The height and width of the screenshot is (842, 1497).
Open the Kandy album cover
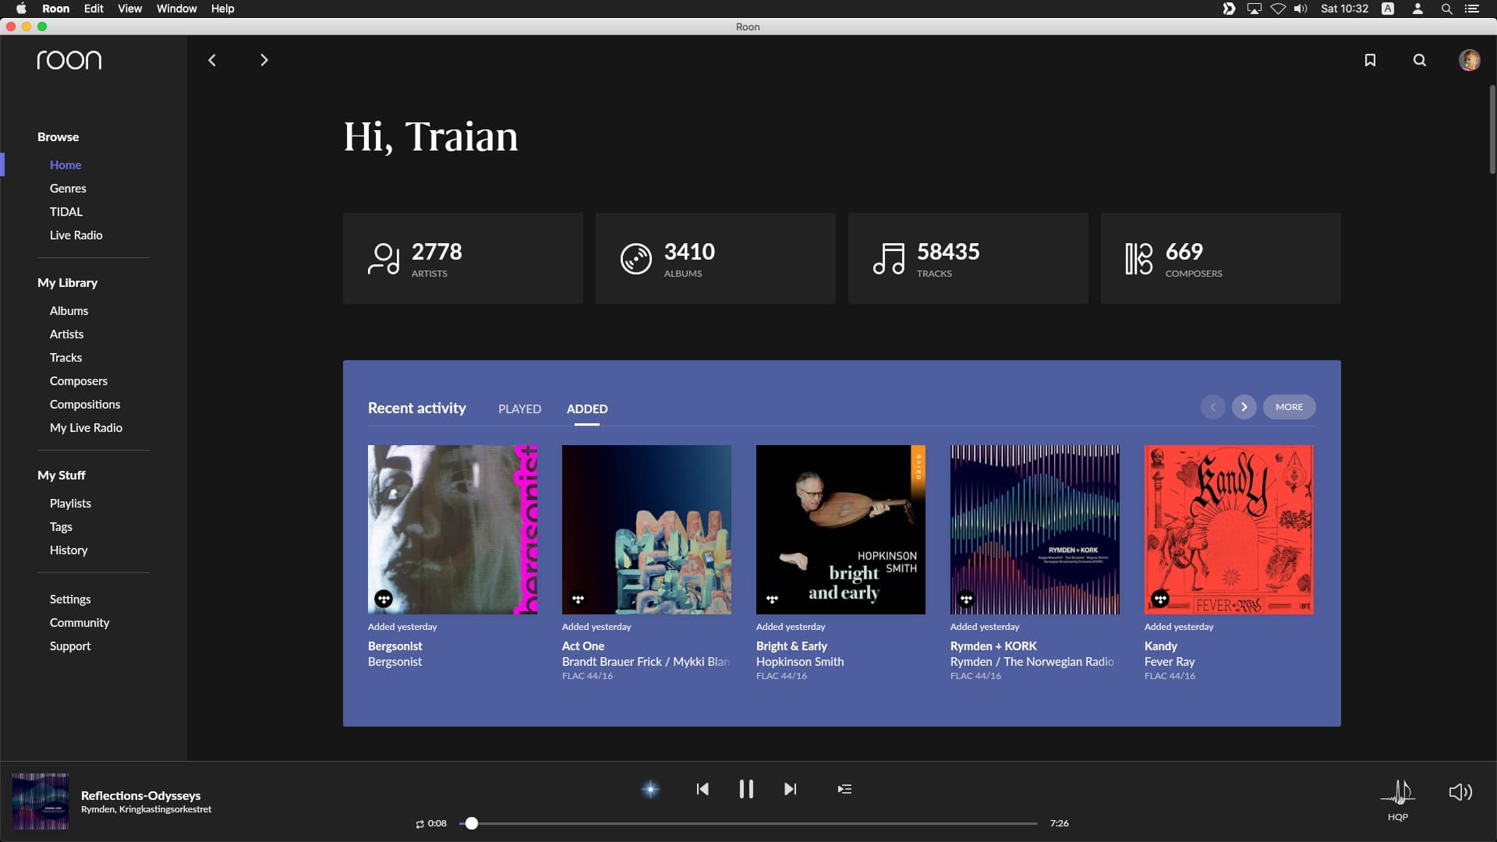tap(1229, 529)
